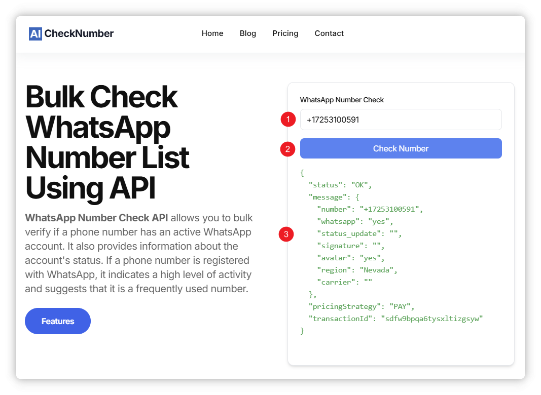Click the "carrier" JSON line
The height and width of the screenshot is (395, 541).
point(344,282)
